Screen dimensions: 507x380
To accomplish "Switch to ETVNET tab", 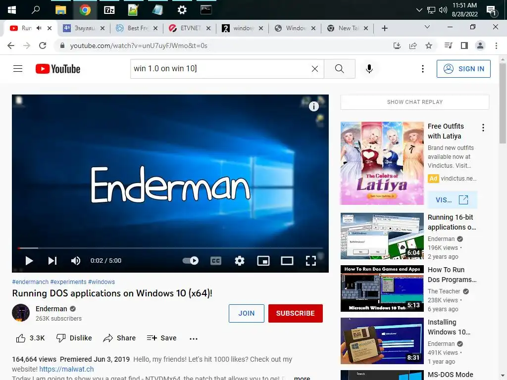I will (x=190, y=28).
